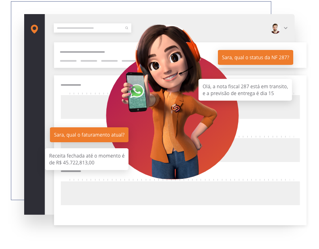Expand the chevron next to user avatar
Image resolution: width=319 pixels, height=249 pixels.
[x=286, y=28]
